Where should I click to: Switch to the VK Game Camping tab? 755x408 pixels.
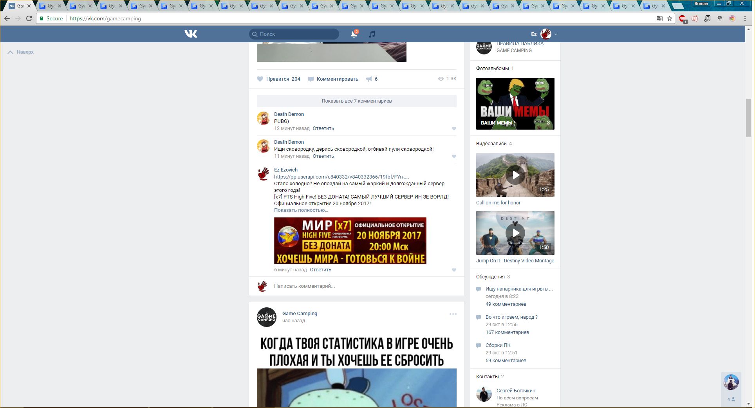click(x=18, y=6)
